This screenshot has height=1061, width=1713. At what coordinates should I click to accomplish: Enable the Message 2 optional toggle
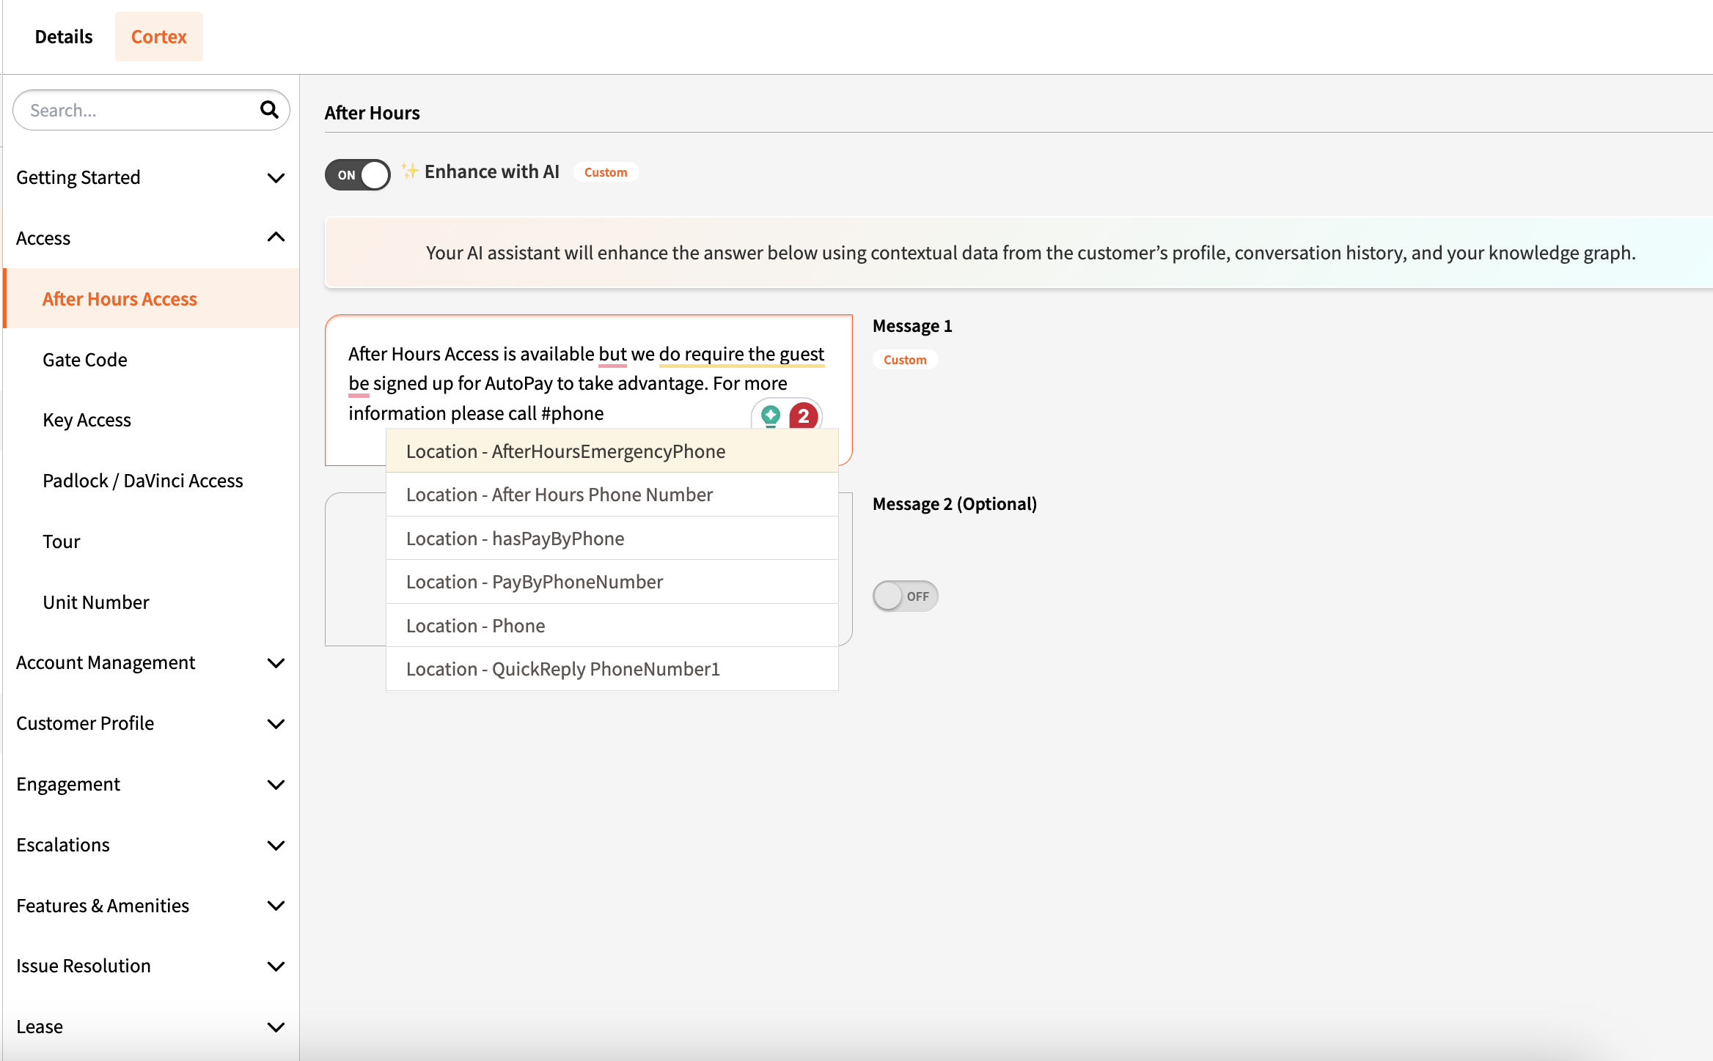(x=904, y=596)
